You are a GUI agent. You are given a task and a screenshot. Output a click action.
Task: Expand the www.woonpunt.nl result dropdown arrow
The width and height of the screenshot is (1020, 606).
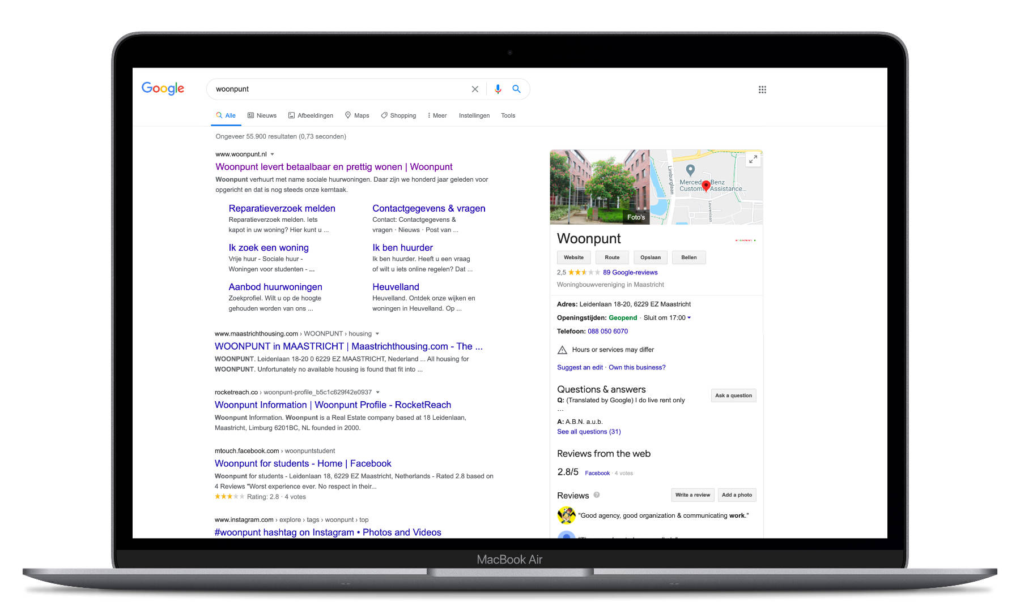pos(272,154)
